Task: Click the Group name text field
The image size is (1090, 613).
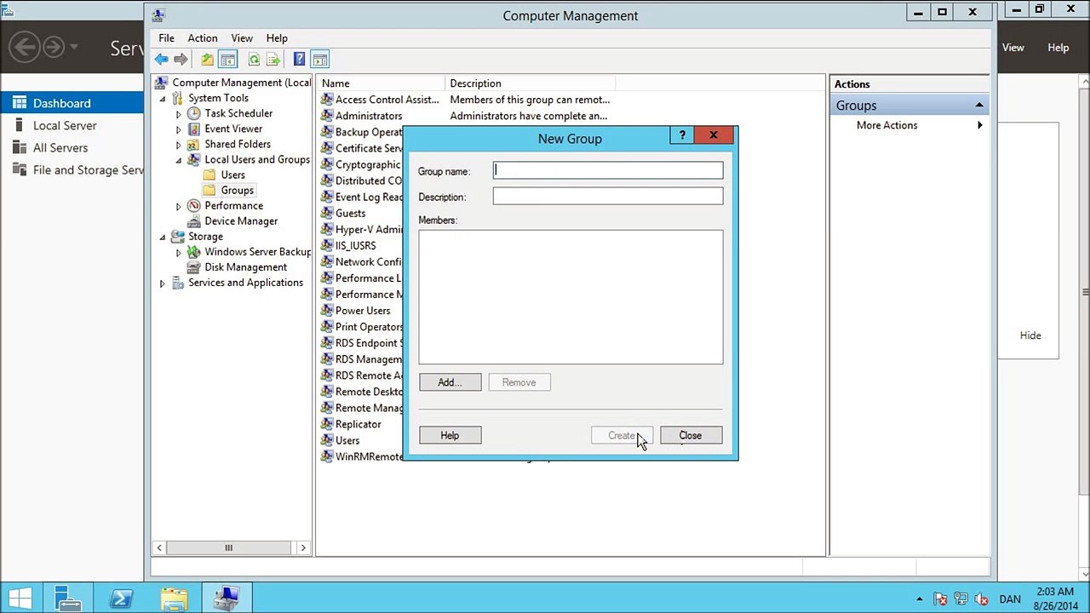Action: [608, 171]
